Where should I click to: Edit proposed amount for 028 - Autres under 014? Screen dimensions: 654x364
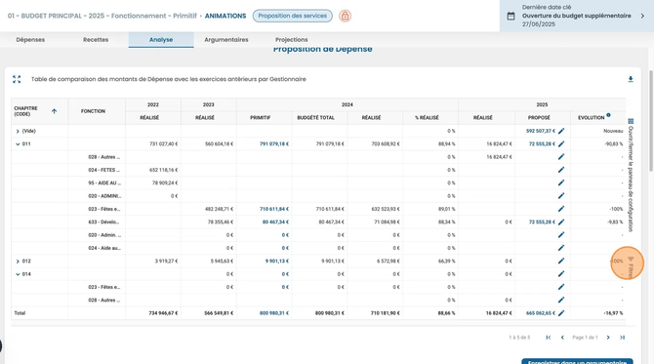coord(561,300)
